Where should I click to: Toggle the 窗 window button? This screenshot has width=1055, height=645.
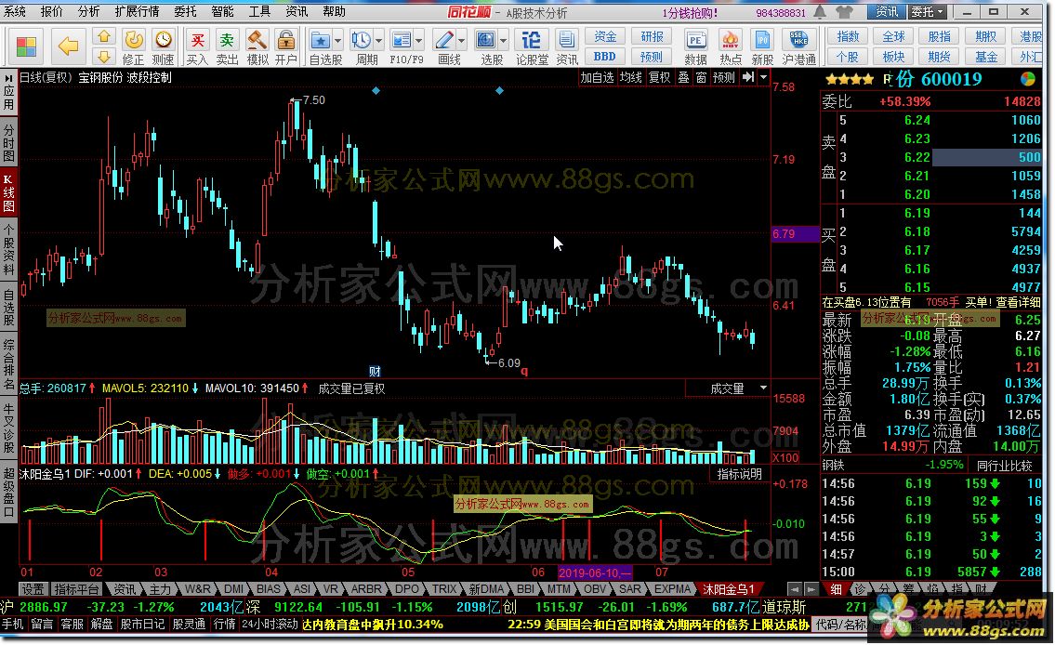coord(701,77)
